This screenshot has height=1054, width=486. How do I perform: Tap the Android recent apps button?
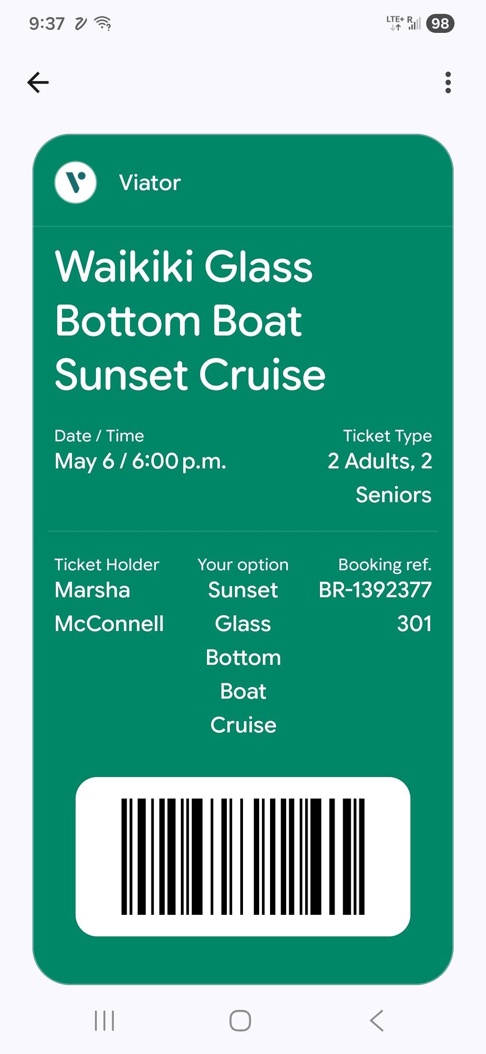104,1020
